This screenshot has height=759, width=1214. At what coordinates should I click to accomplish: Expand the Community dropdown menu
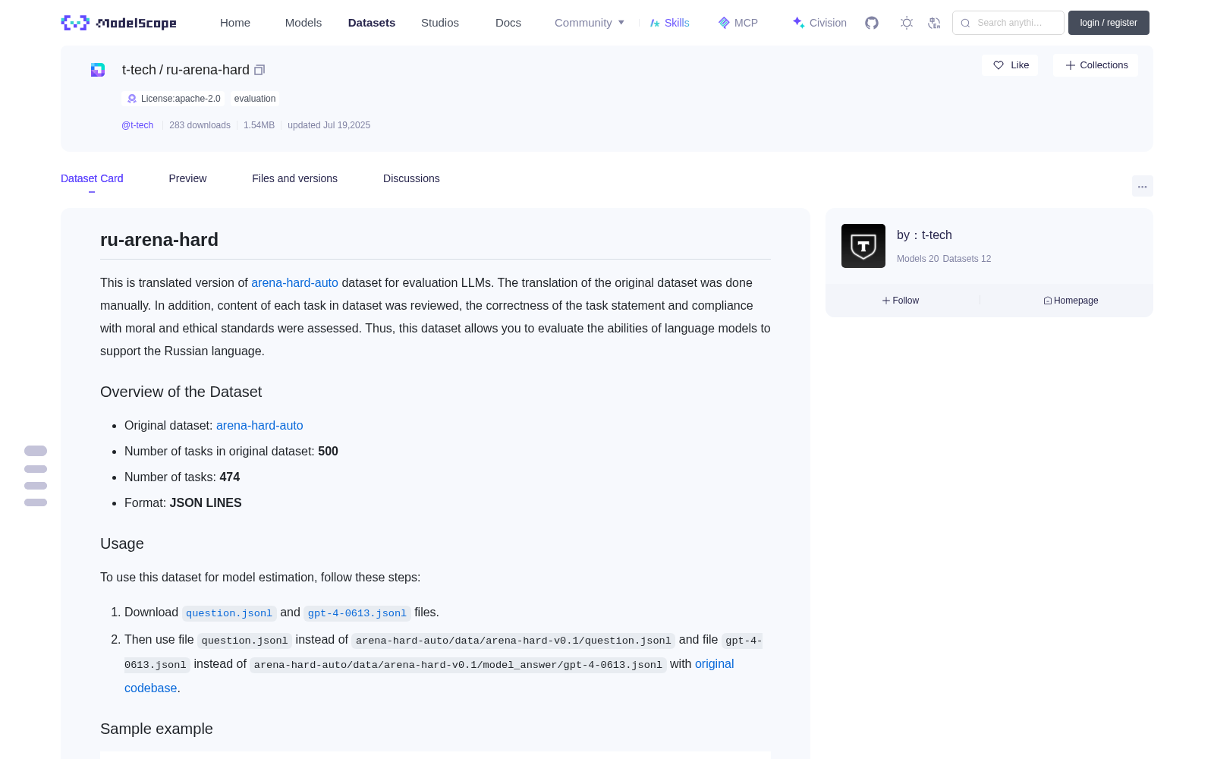pos(590,23)
